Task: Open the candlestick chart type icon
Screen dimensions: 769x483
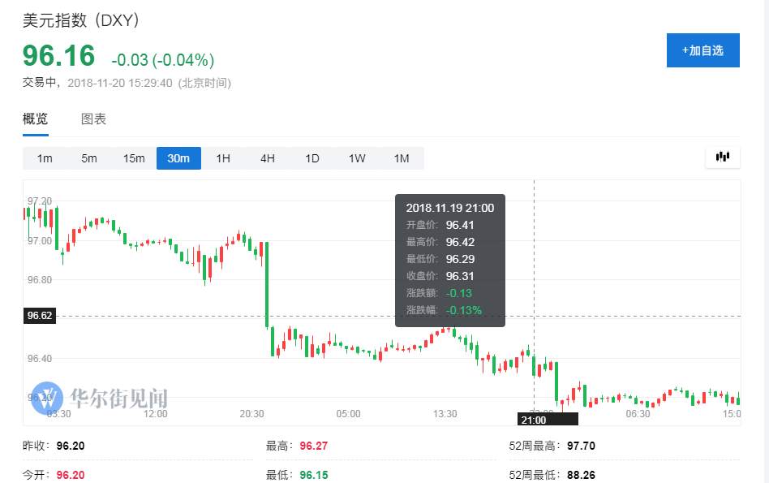Action: [x=723, y=157]
